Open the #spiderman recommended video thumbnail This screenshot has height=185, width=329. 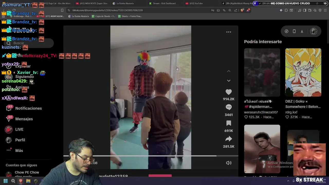pos(262,72)
